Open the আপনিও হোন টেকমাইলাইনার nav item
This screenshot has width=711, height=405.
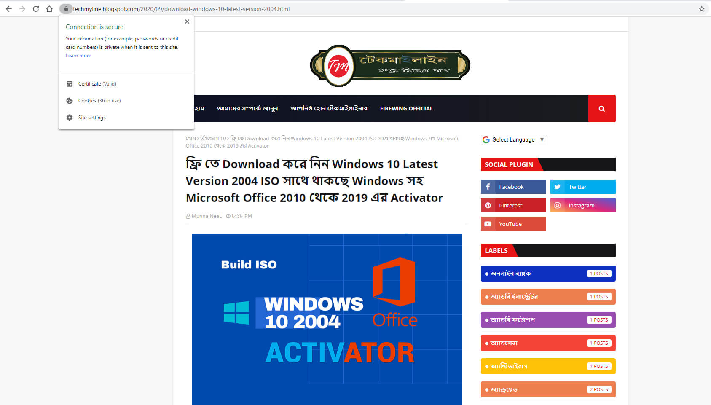[x=329, y=109]
